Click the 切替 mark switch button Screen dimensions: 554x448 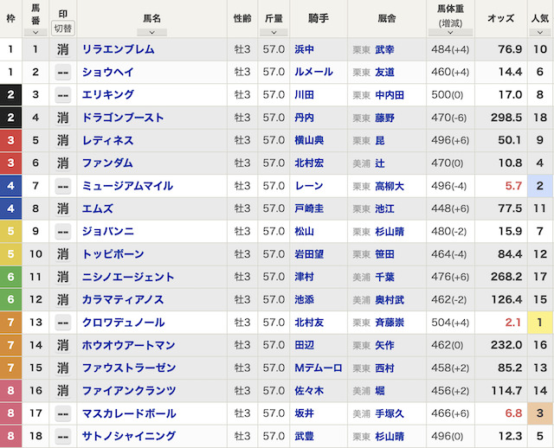[x=63, y=29]
